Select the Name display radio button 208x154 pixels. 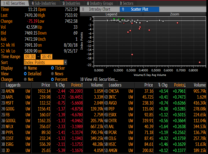[25, 68]
